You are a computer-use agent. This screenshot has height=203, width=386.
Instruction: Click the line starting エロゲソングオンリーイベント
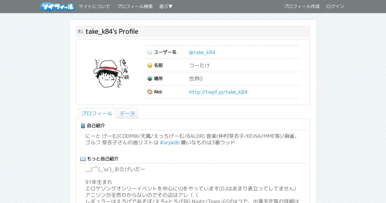pyautogui.click(x=190, y=188)
